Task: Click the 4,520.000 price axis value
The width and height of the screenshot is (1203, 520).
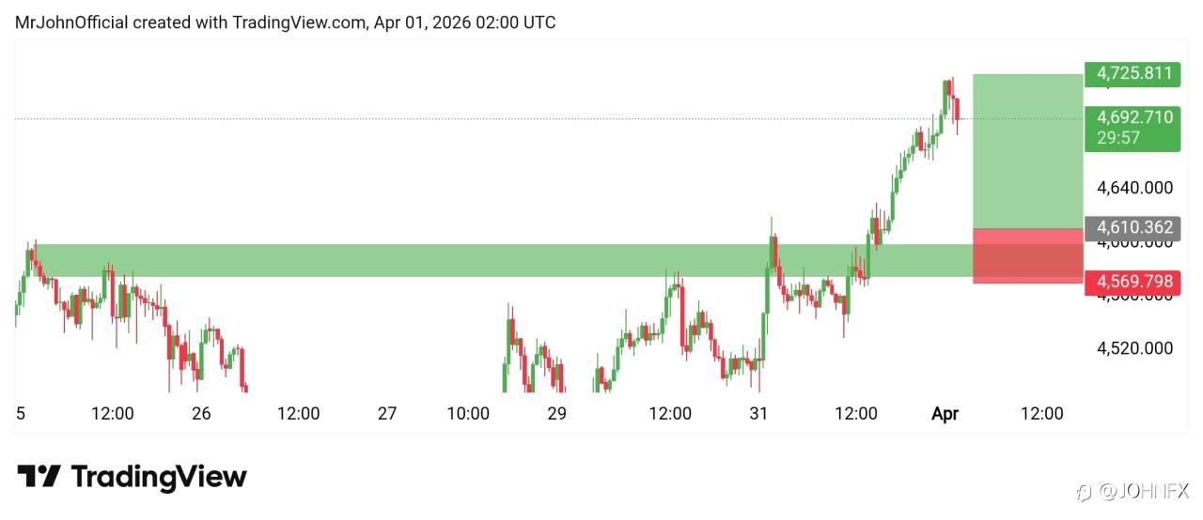Action: [x=1135, y=348]
